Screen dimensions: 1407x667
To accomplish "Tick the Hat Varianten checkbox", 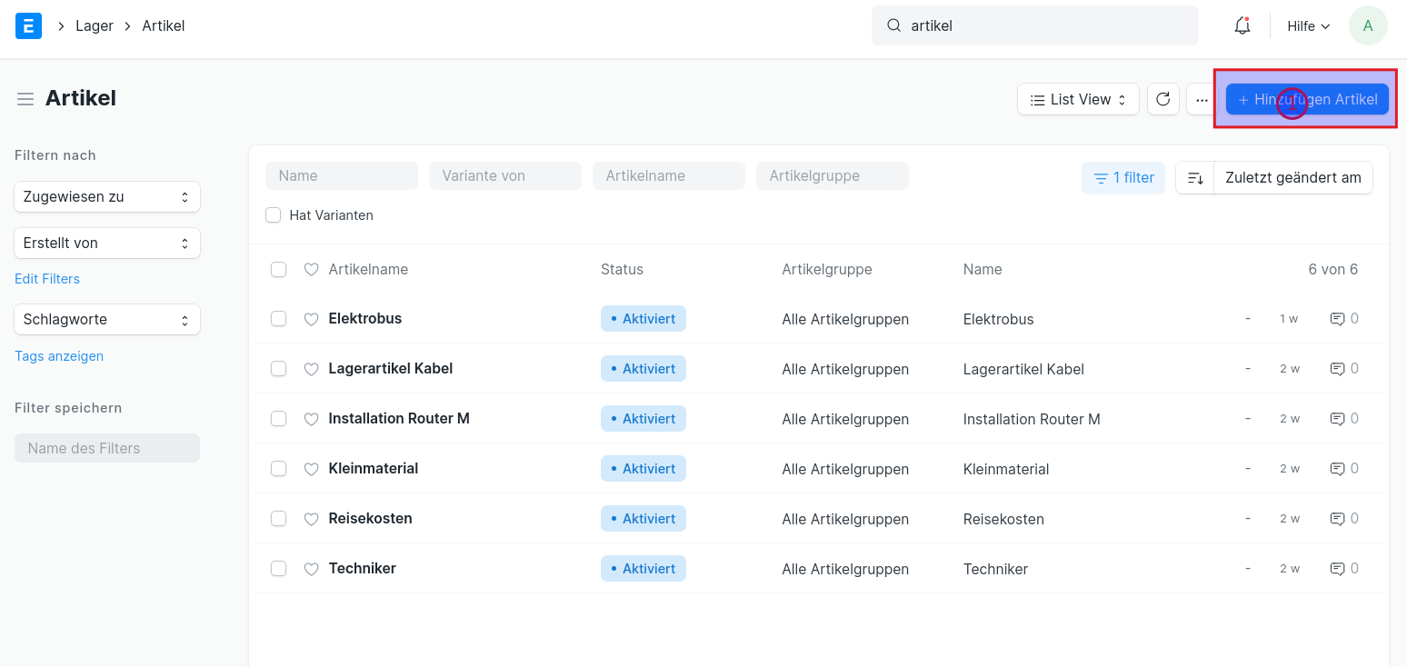I will point(273,215).
